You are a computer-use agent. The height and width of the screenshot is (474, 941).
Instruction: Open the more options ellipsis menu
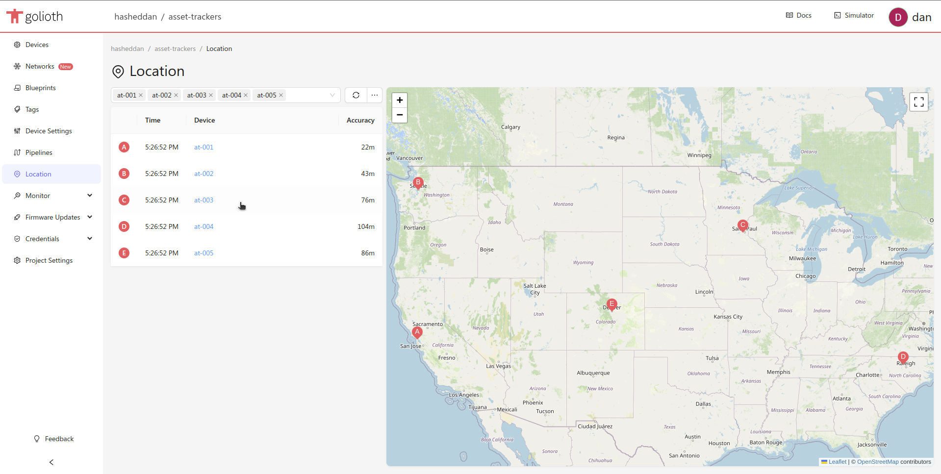(375, 95)
